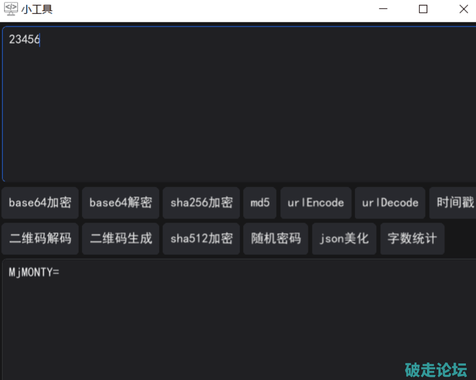Image resolution: width=476 pixels, height=380 pixels.
Task: Maximize the 小工具 window
Action: [423, 9]
